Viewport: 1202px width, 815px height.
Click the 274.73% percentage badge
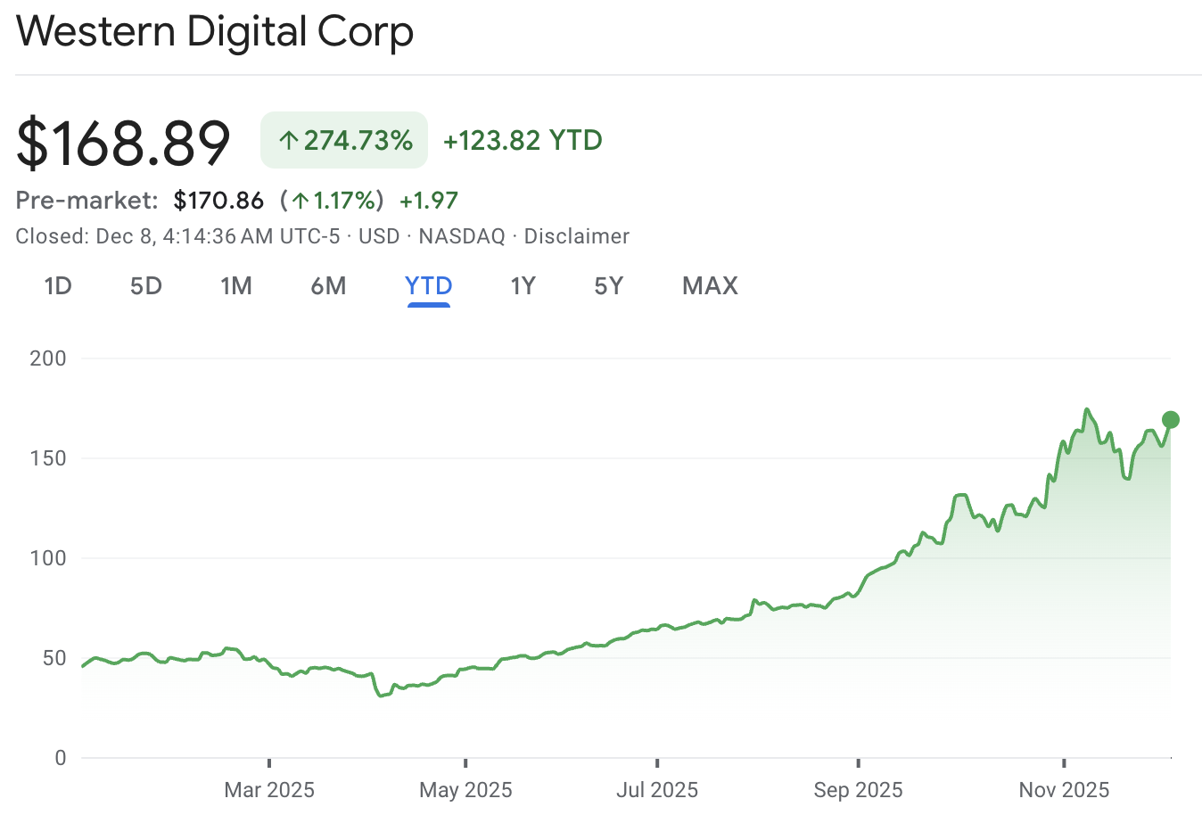344,139
